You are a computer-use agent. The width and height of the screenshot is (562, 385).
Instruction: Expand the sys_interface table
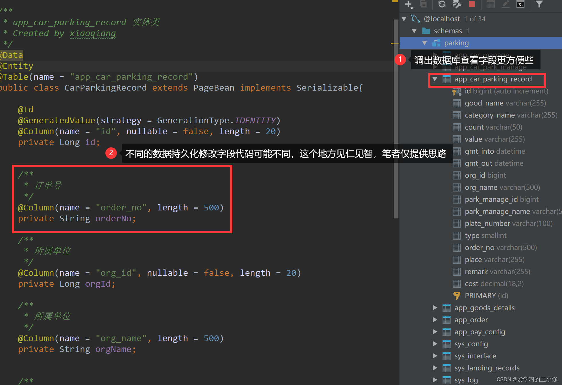[435, 356]
